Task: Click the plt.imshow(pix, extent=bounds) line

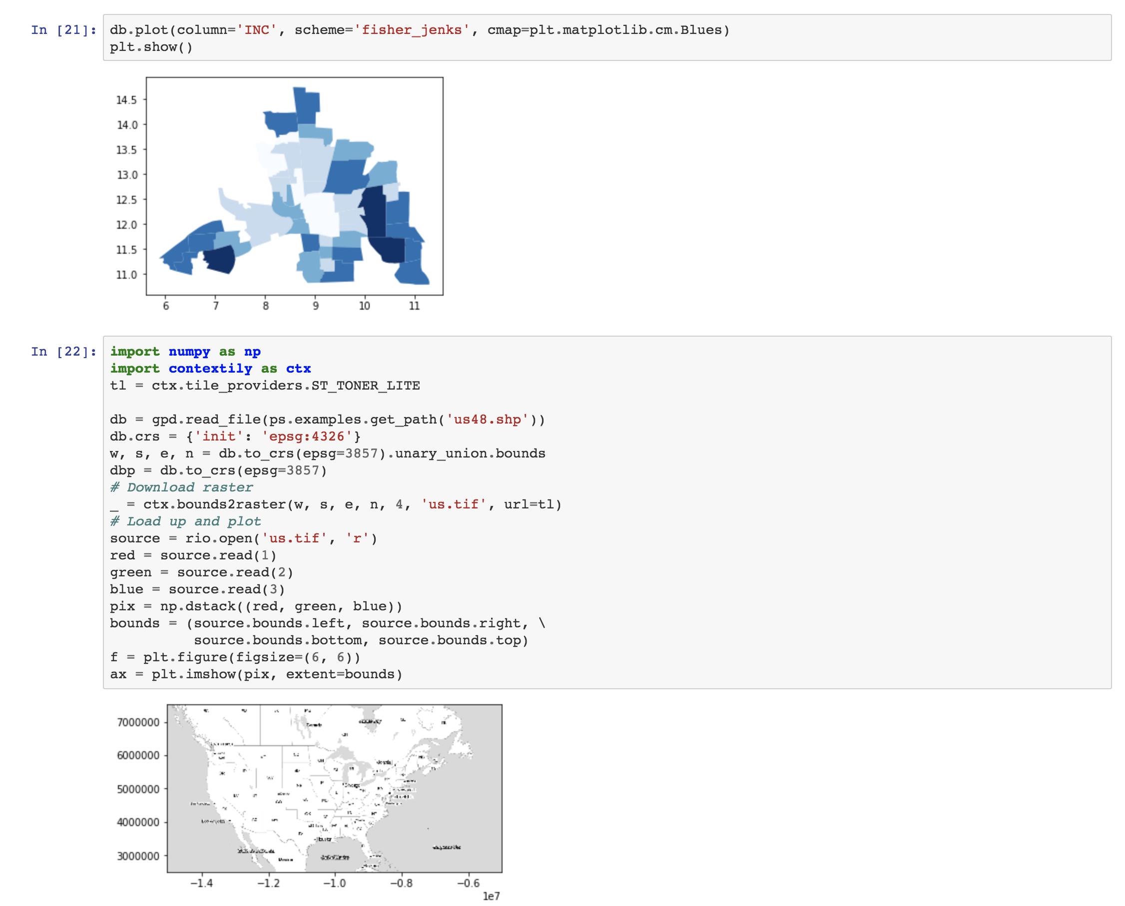Action: (256, 674)
